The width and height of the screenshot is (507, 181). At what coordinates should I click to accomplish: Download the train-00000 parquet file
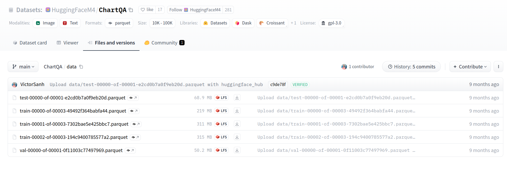tap(237, 111)
